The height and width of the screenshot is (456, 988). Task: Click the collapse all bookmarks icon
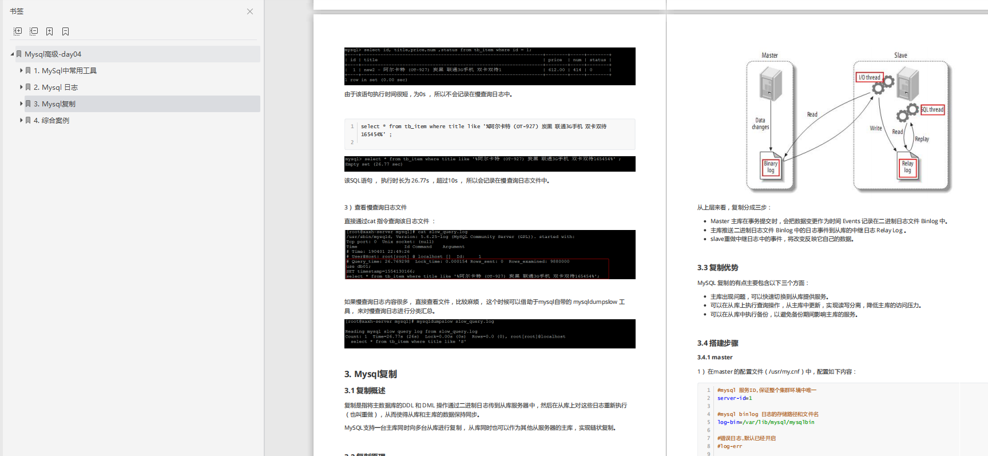pyautogui.click(x=34, y=31)
